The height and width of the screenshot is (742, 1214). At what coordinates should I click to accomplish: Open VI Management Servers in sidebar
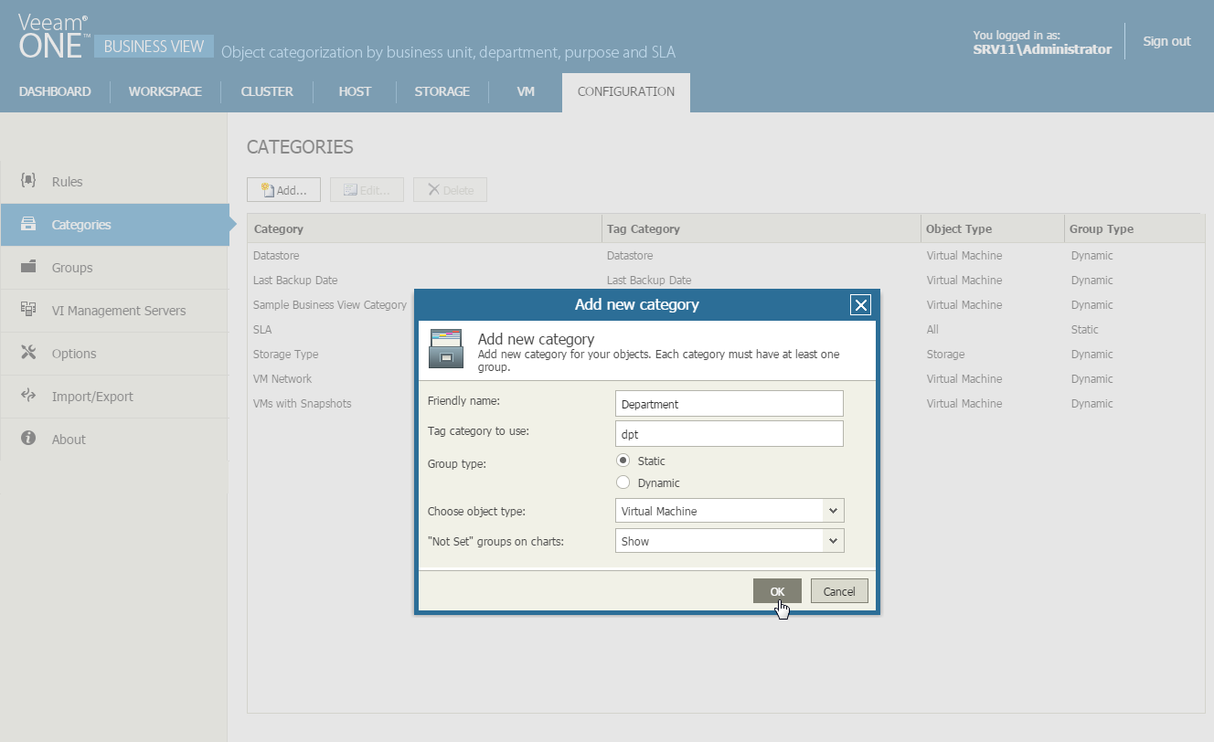[114, 311]
